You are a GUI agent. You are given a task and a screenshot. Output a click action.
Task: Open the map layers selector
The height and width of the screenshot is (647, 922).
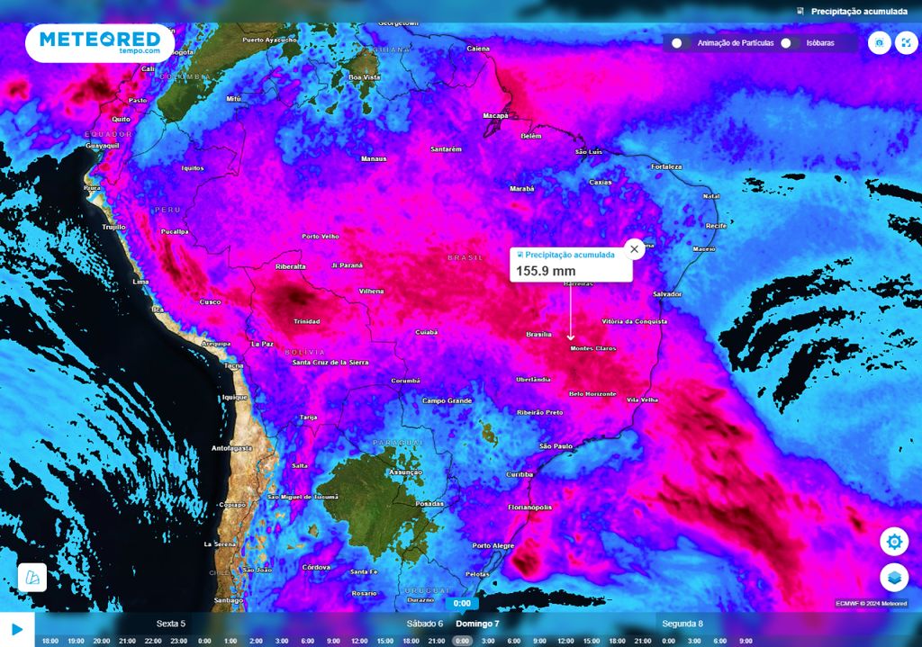pos(893,577)
